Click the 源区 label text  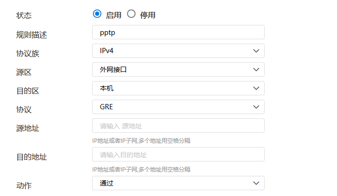(x=24, y=72)
